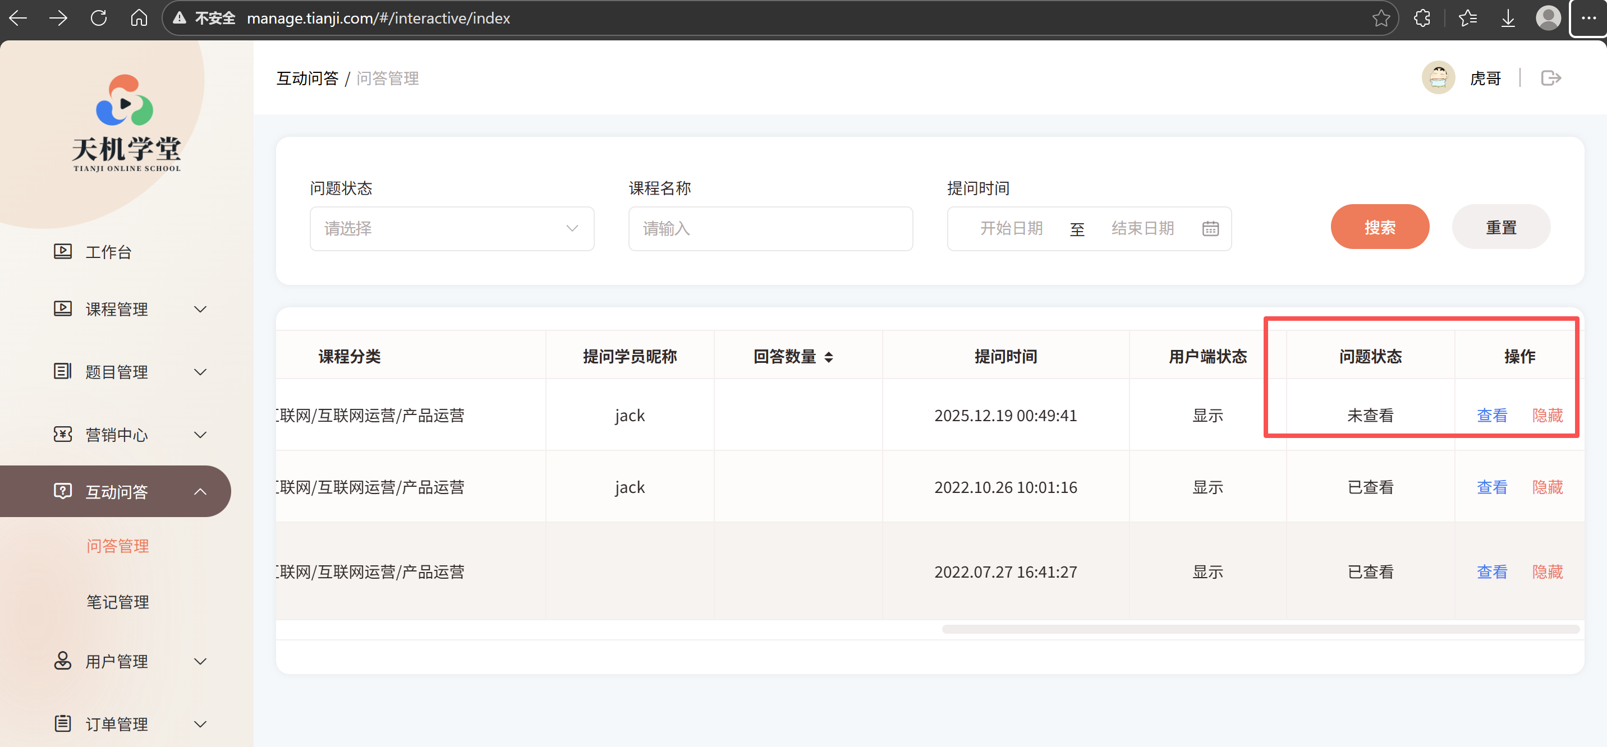Open the 问题状态 请选择 dropdown
This screenshot has height=747, width=1607.
[x=452, y=229]
